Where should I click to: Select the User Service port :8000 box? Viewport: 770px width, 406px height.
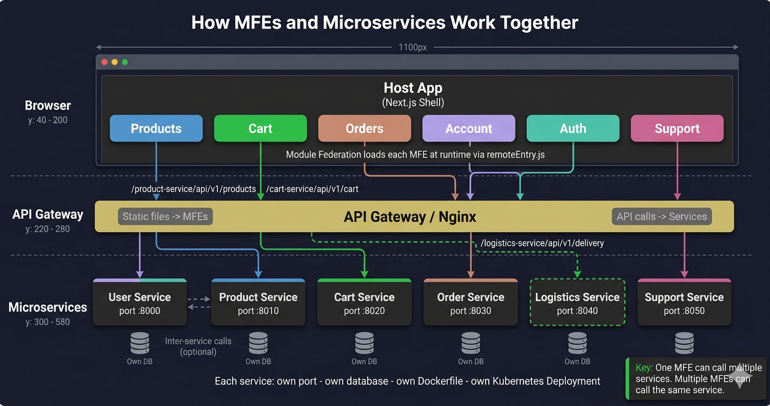(x=140, y=302)
